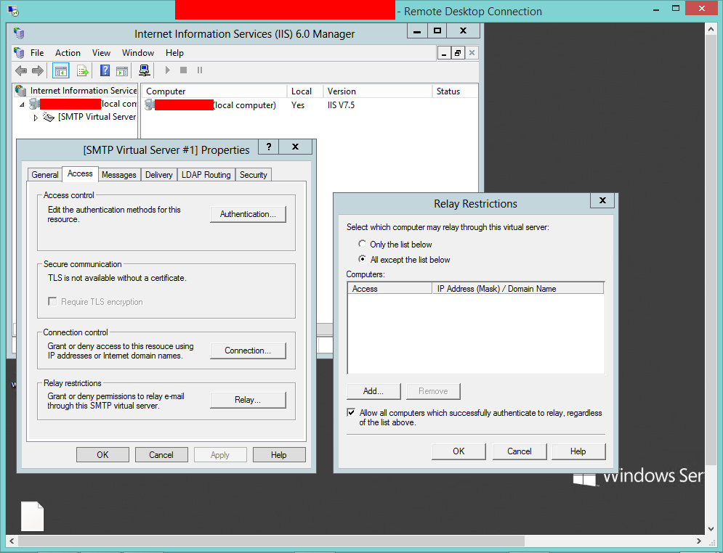Click the SMTP Virtual Server envelope icon
Screen dimensions: 723x553
click(49, 117)
